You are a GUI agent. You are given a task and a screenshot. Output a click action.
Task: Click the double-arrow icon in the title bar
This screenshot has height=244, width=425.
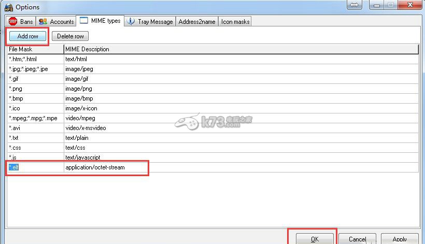[x=355, y=5]
